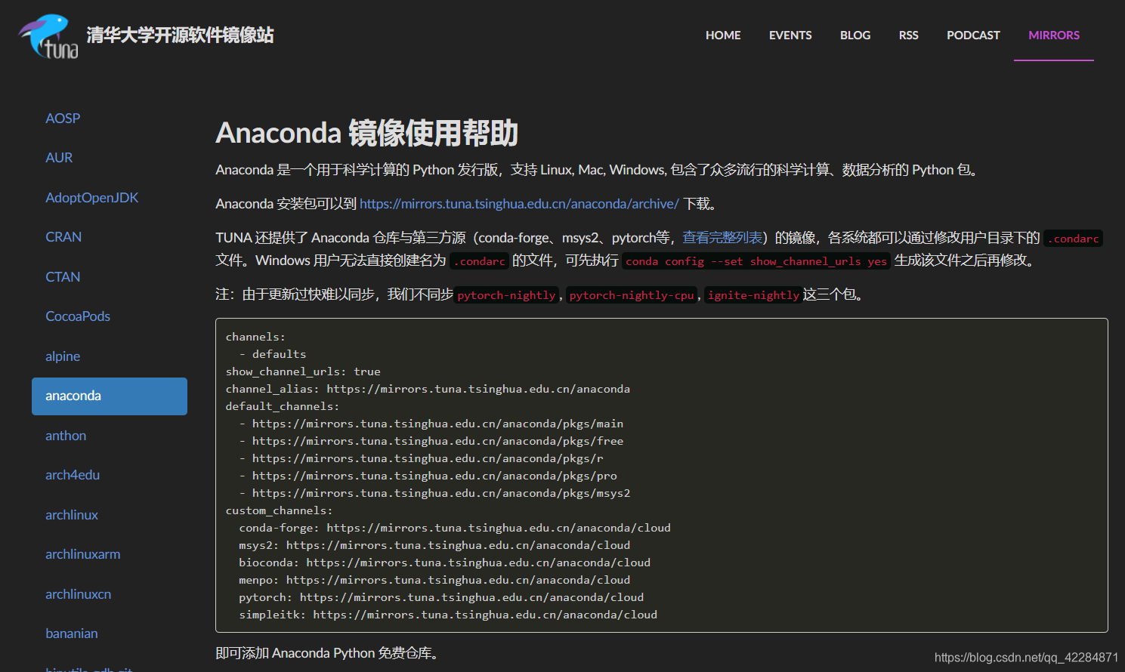Open bananian in the sidebar
This screenshot has height=672, width=1125.
(x=72, y=633)
